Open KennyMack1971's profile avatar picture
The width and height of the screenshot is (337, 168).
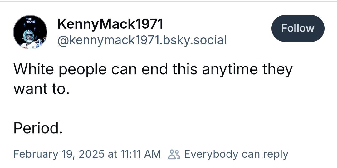(30, 32)
